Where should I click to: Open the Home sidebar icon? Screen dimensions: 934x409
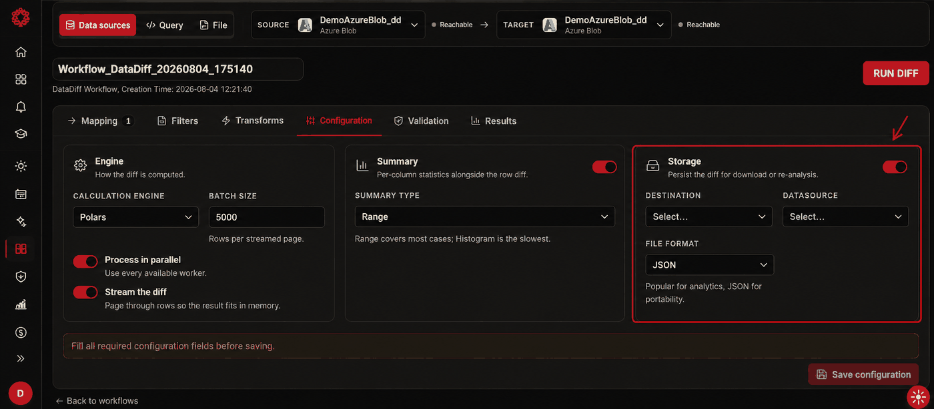pos(21,52)
